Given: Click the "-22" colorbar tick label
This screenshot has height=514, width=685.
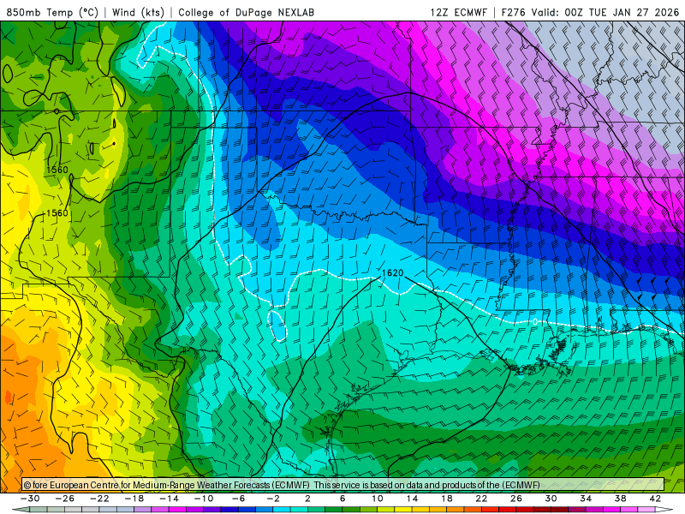Looking at the screenshot, I should click(99, 499).
